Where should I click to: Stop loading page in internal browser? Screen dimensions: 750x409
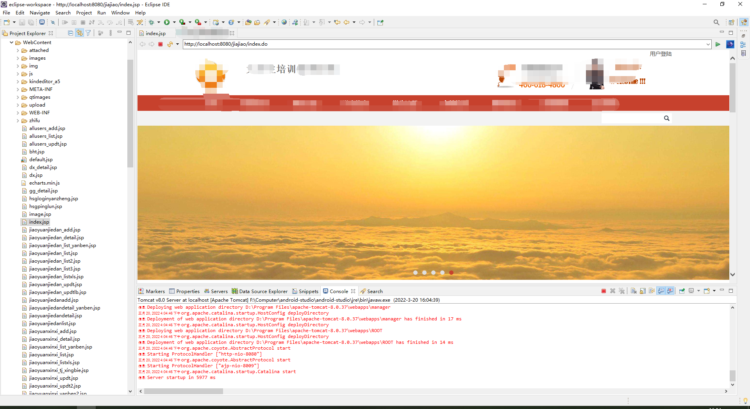[161, 44]
